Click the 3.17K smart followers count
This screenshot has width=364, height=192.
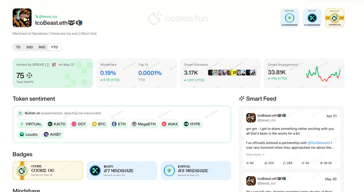(x=191, y=73)
